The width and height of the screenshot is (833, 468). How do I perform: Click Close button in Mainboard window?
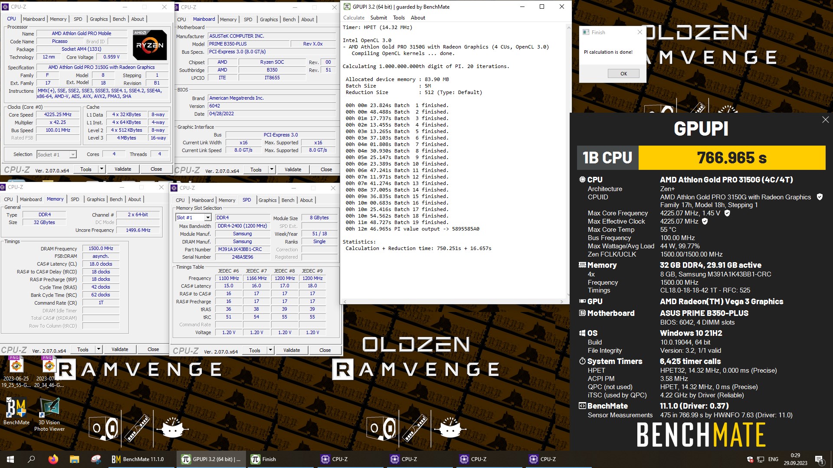[326, 169]
